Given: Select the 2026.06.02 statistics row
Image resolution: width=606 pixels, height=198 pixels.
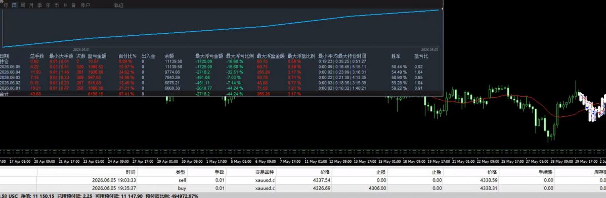Looking at the screenshot, I should (221, 83).
